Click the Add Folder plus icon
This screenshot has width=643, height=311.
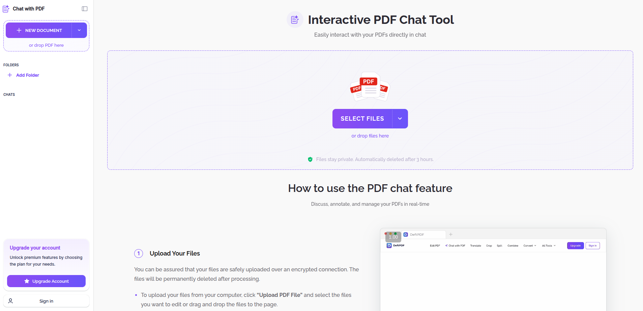point(10,75)
